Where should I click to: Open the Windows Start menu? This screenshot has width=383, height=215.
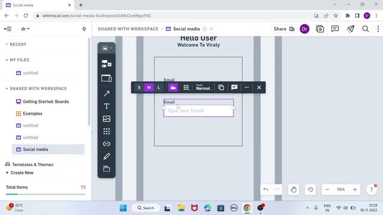point(123,208)
